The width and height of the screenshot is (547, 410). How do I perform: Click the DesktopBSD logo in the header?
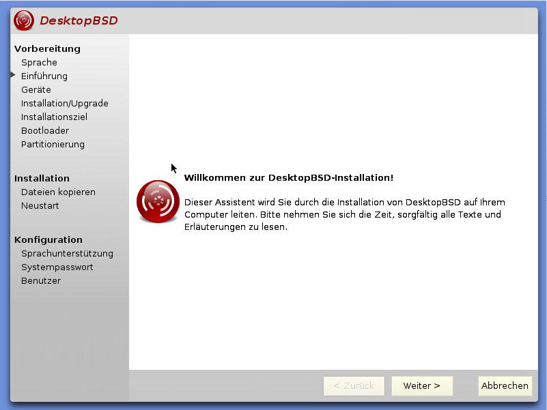tap(24, 20)
